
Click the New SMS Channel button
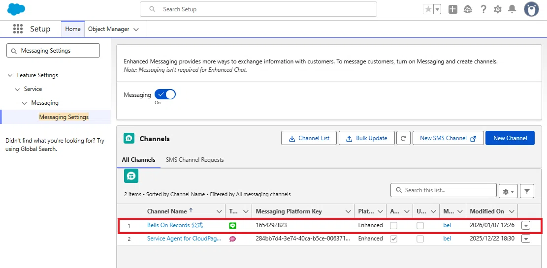coord(448,138)
